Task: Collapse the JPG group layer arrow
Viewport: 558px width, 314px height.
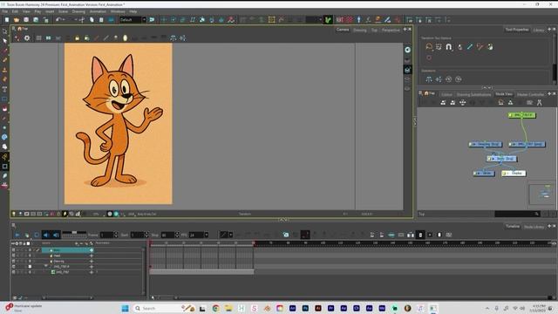Action: (46, 266)
